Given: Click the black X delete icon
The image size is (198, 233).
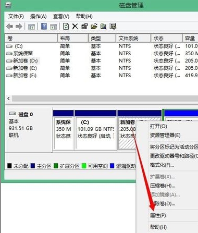Looking at the screenshot, I should (75, 27).
